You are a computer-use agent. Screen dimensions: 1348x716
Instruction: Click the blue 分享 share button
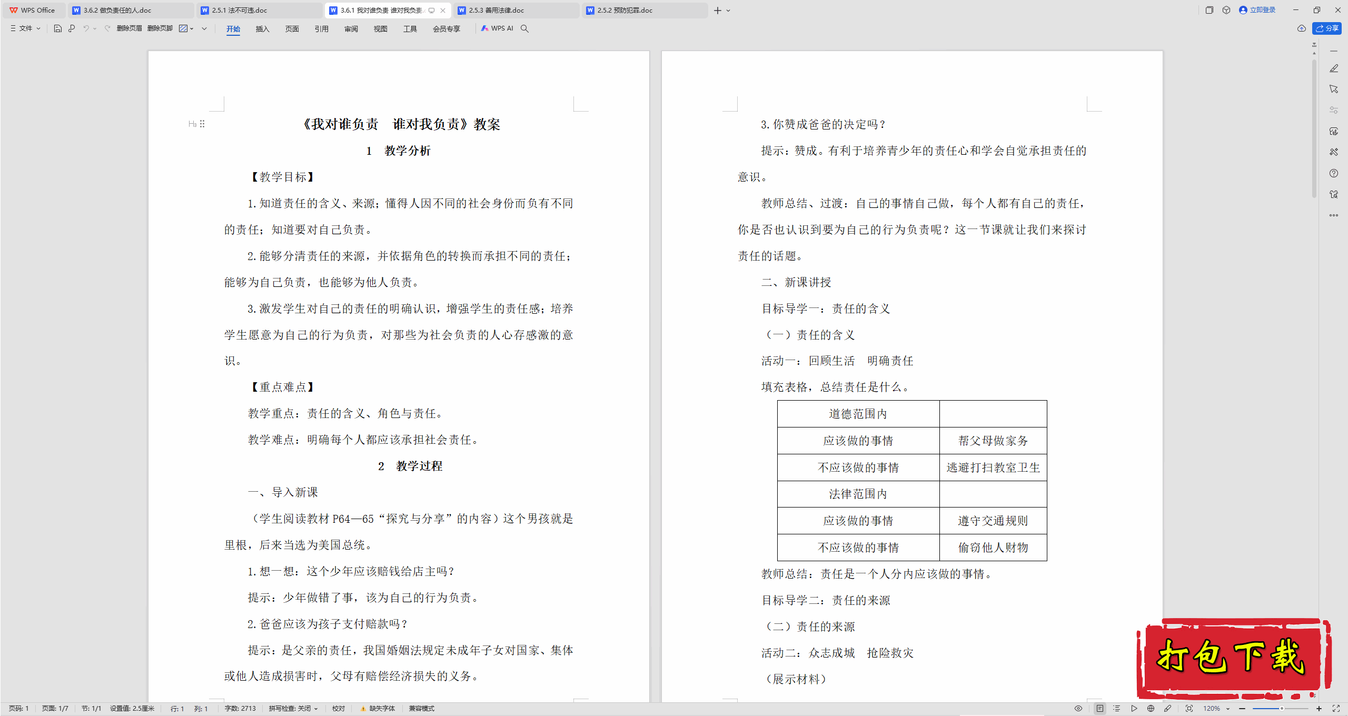(x=1327, y=28)
